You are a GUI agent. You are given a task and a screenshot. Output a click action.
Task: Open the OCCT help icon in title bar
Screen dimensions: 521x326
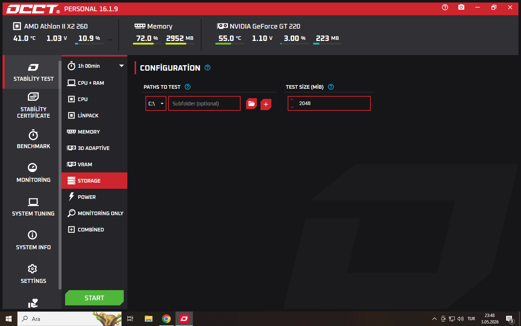(445, 7)
